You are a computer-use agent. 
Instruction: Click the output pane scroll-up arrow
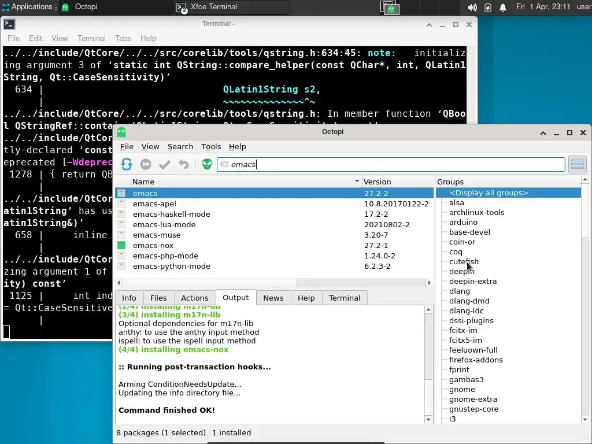coord(428,310)
